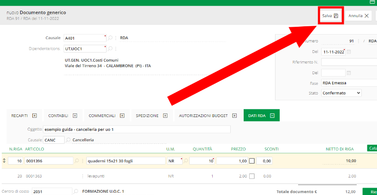This screenshot has height=195, width=377.
Task: Click the Salva save button
Action: tap(330, 16)
